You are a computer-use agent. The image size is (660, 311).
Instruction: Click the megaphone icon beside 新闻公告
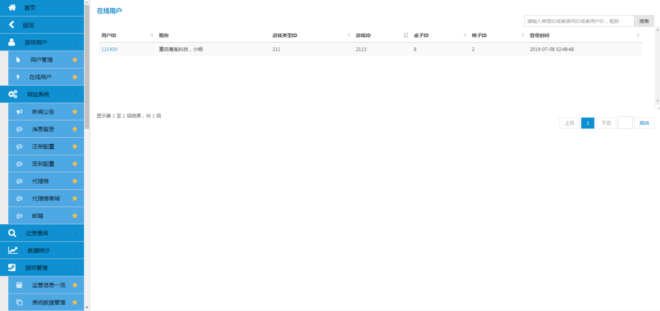pos(20,111)
